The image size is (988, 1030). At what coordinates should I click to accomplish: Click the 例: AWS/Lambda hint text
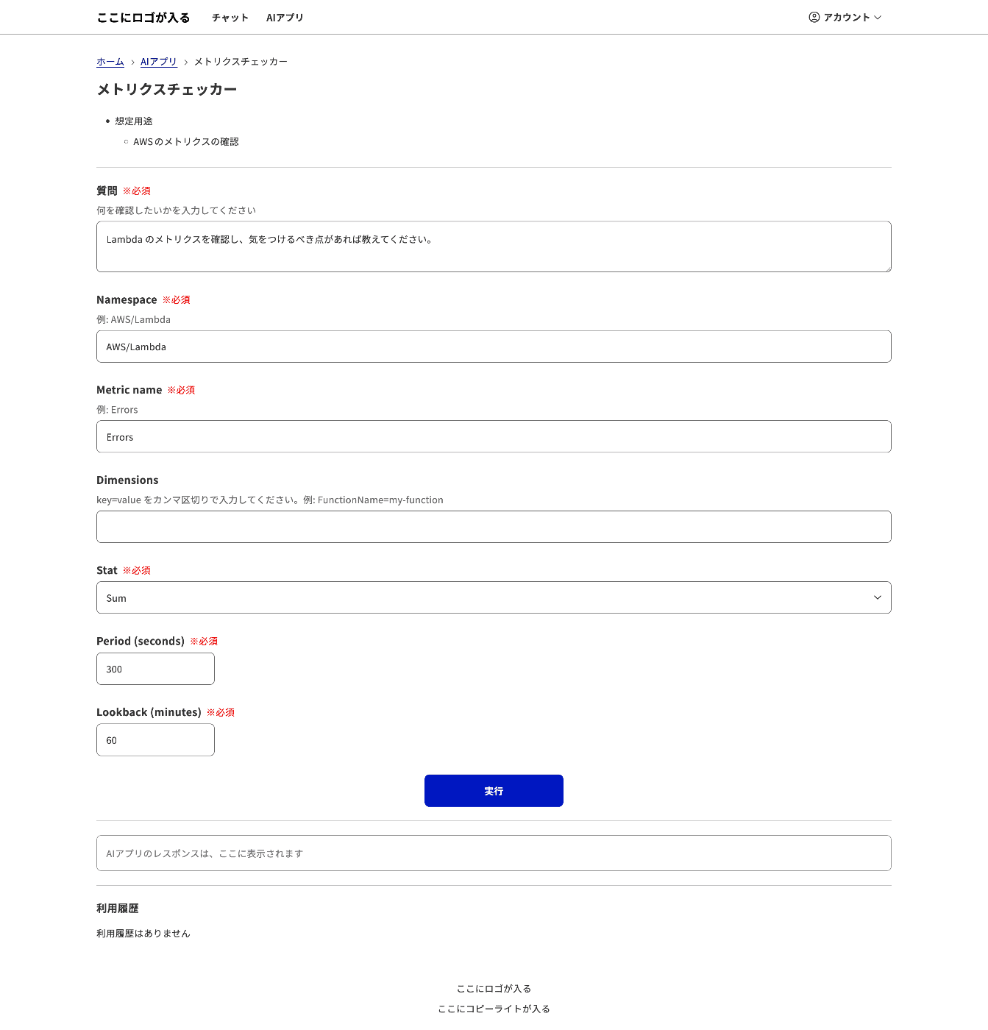click(134, 319)
